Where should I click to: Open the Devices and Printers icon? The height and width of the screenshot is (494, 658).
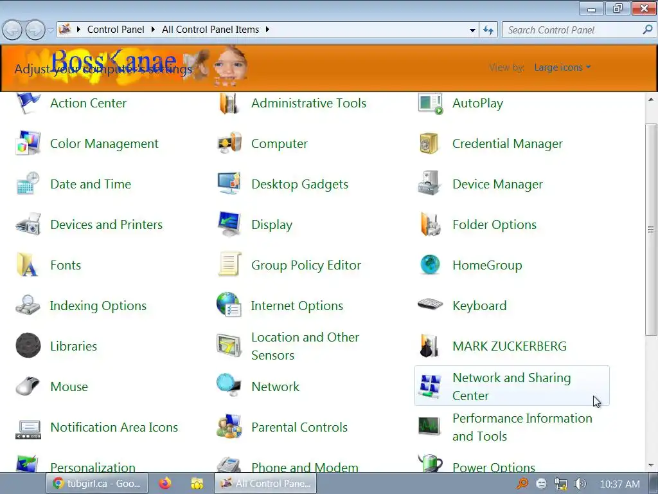[28, 224]
